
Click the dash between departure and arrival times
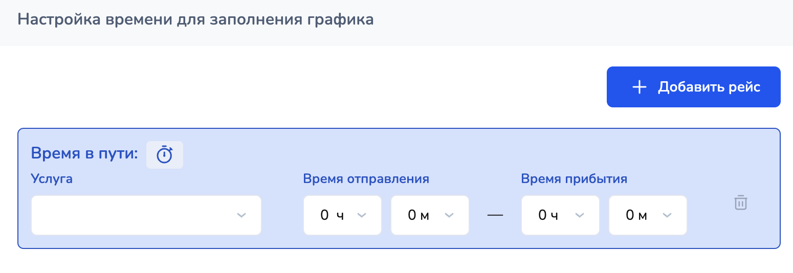click(x=495, y=215)
